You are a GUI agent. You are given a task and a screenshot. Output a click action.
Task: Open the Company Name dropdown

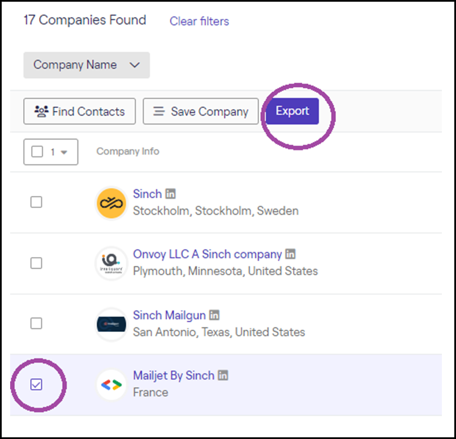point(87,65)
